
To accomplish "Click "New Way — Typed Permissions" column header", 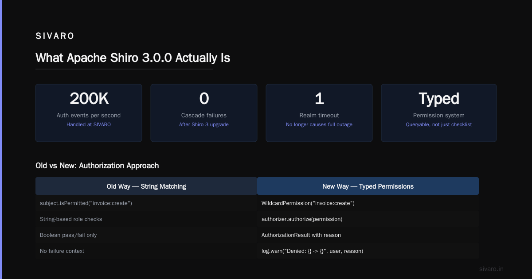I will click(368, 186).
